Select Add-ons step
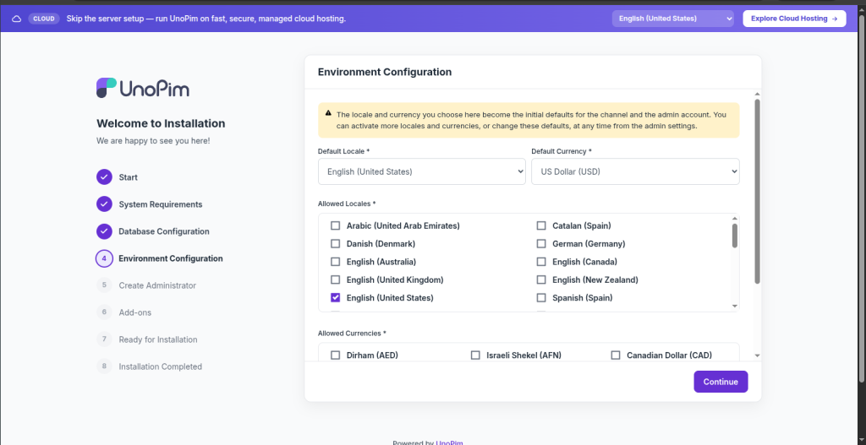The image size is (866, 445). pos(134,312)
